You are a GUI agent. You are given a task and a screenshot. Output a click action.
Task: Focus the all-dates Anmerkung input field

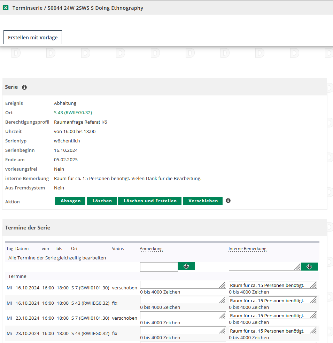point(159,267)
